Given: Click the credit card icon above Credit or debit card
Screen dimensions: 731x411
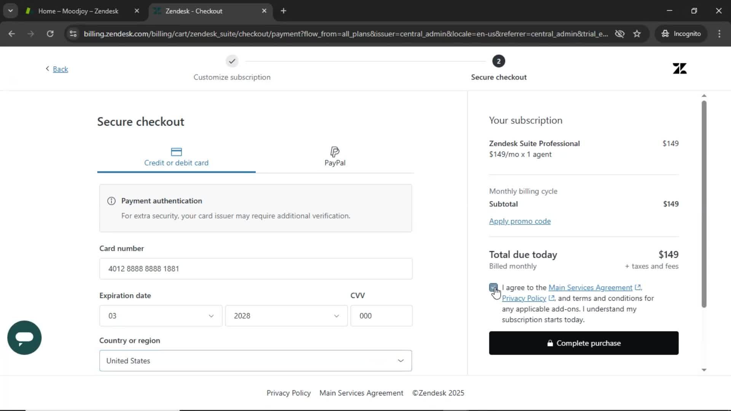Looking at the screenshot, I should point(176,152).
